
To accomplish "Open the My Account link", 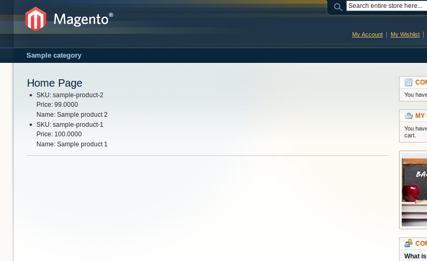I will (367, 35).
